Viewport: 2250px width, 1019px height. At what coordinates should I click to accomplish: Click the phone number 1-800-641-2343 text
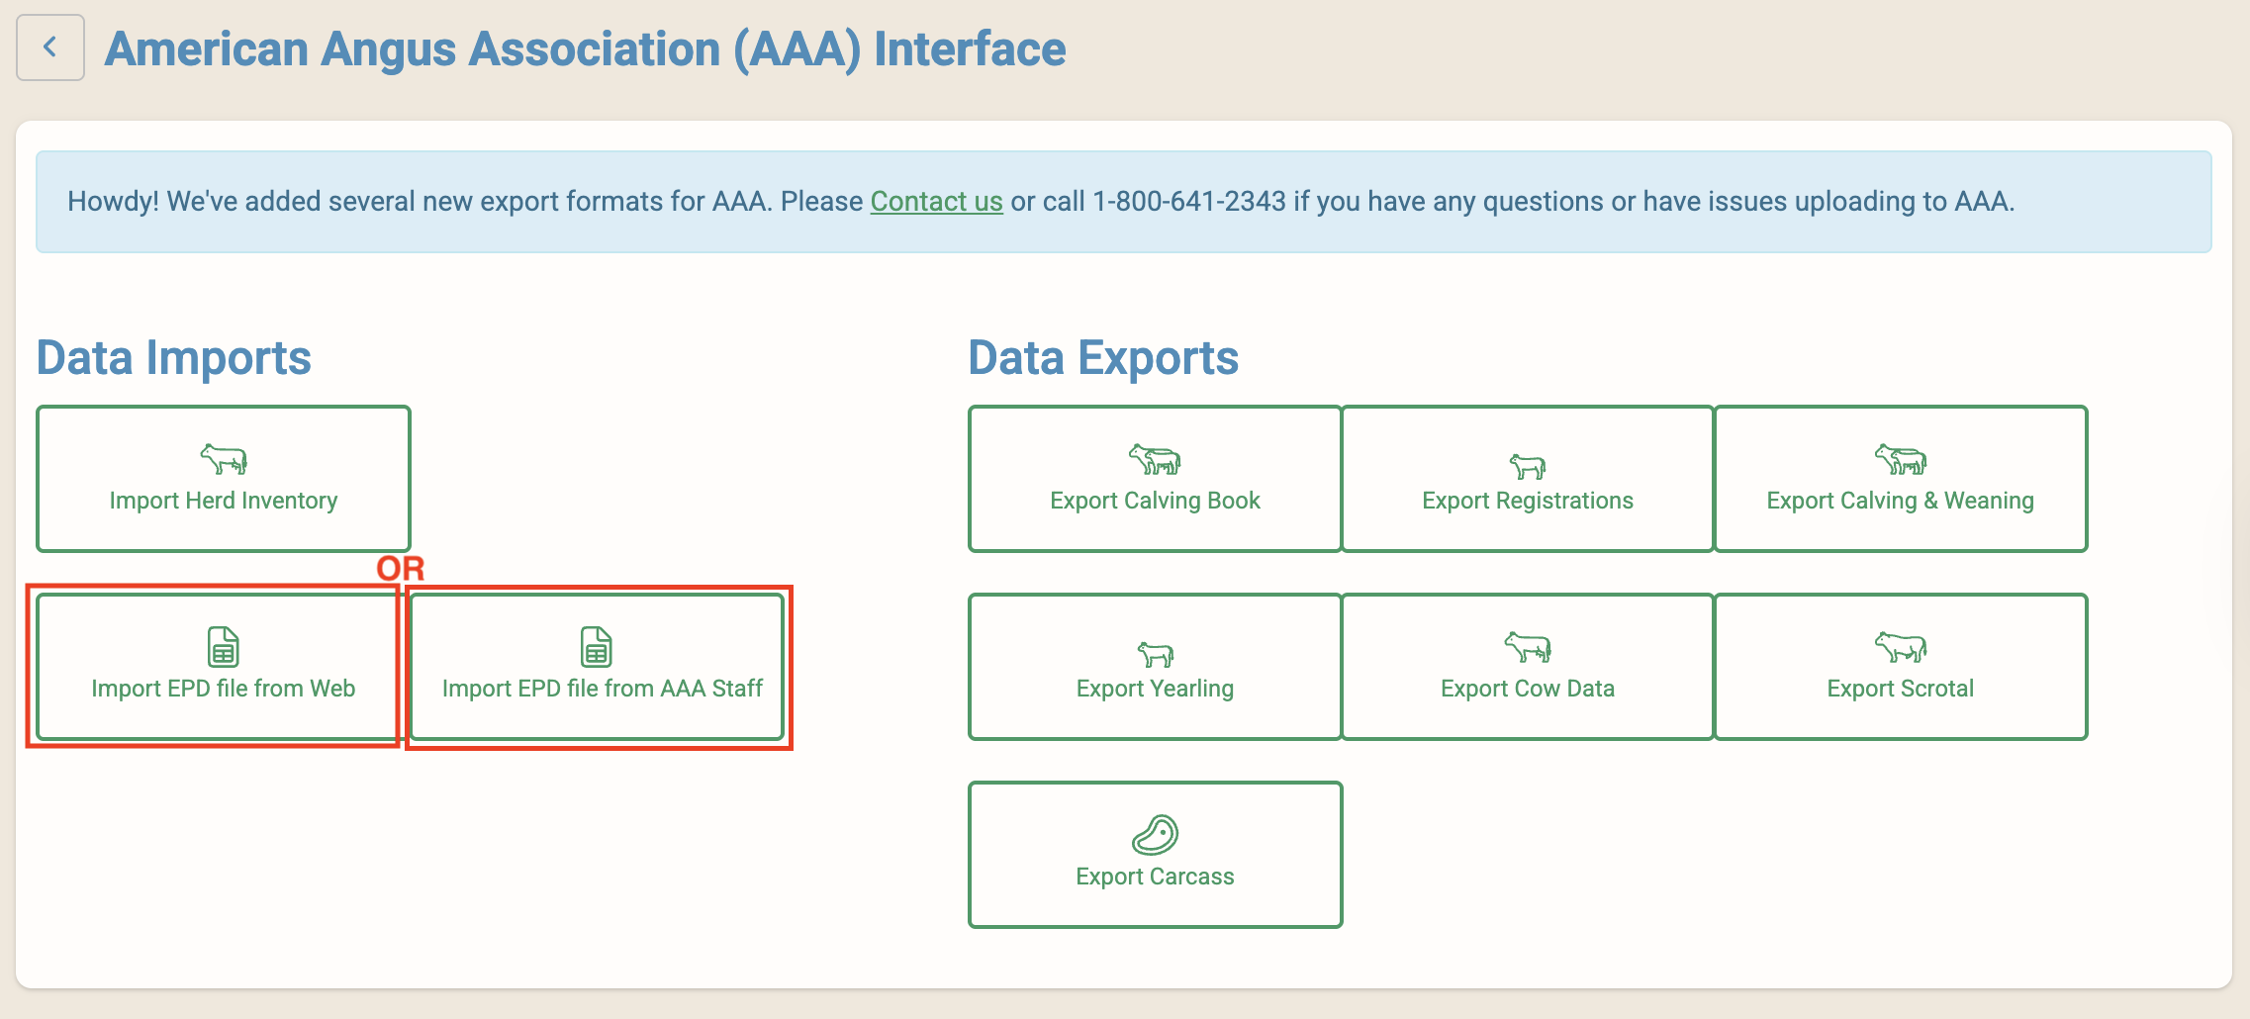click(x=1188, y=202)
